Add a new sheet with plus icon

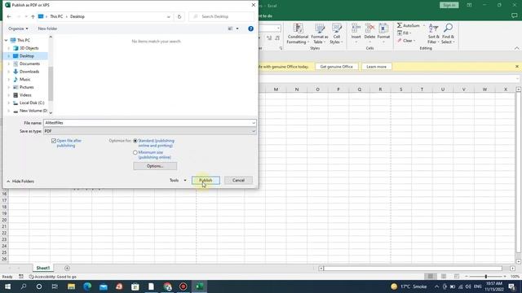click(x=67, y=268)
